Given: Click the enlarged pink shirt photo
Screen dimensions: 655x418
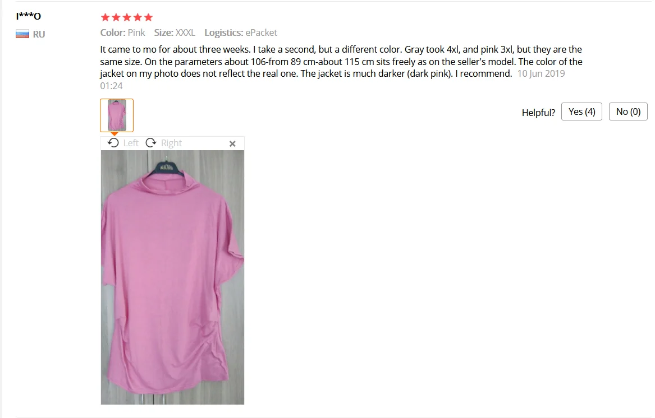Looking at the screenshot, I should pyautogui.click(x=172, y=277).
